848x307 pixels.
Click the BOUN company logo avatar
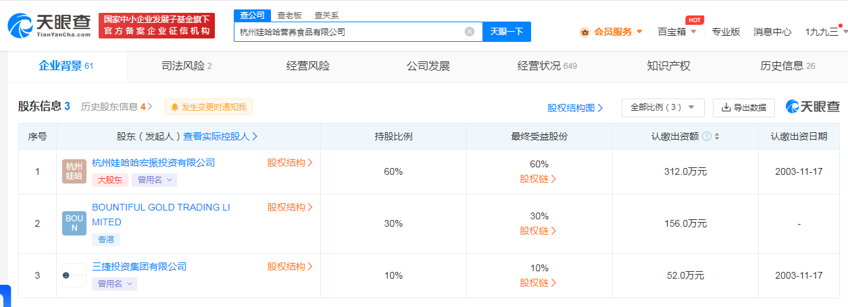click(74, 223)
